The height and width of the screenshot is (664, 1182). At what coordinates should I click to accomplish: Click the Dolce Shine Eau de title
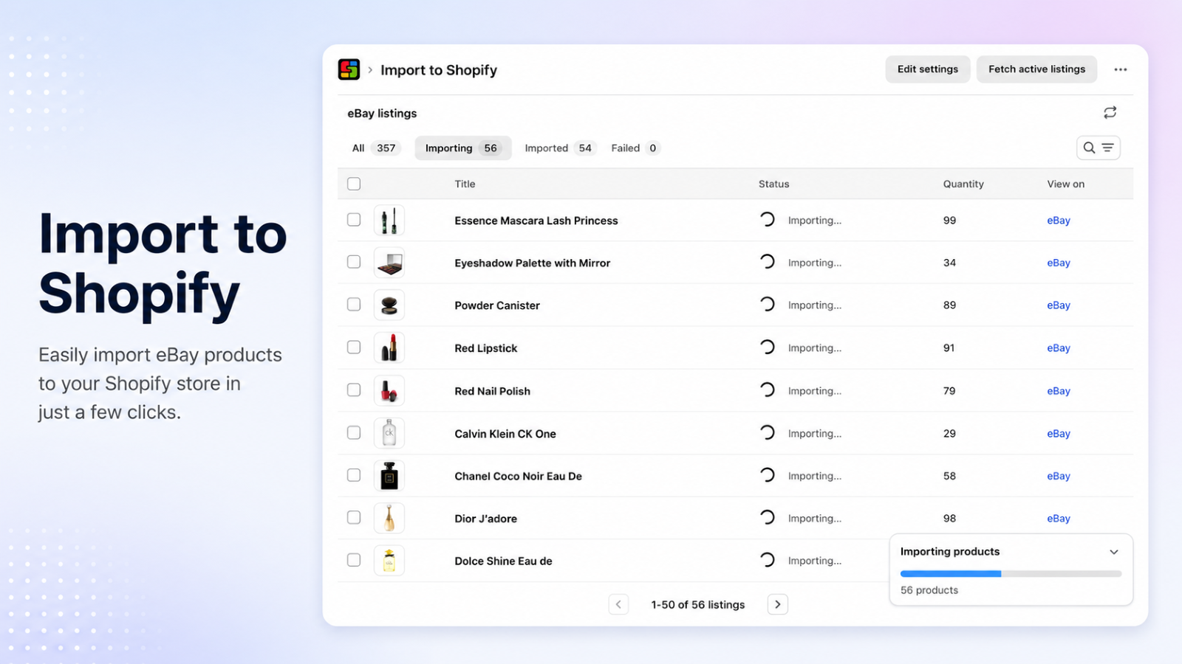pos(504,561)
